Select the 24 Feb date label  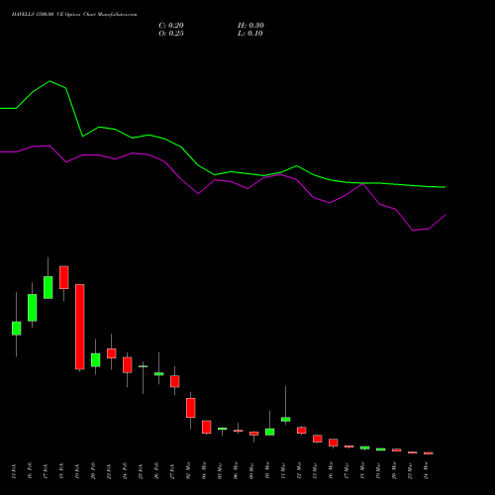(x=125, y=471)
